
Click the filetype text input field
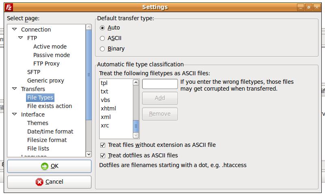(160, 84)
